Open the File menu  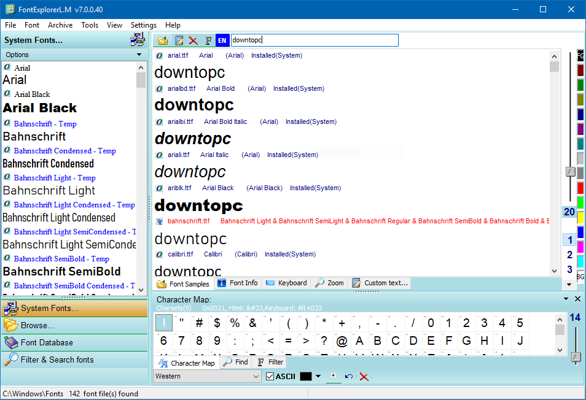[10, 25]
